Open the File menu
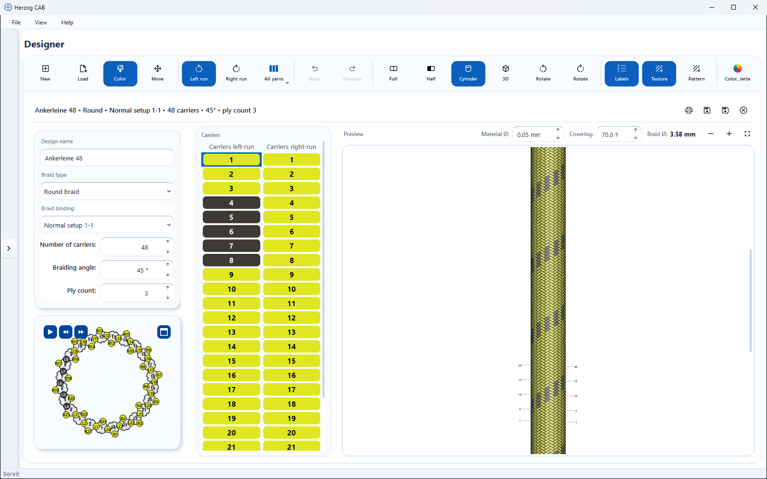This screenshot has width=767, height=479. tap(16, 23)
